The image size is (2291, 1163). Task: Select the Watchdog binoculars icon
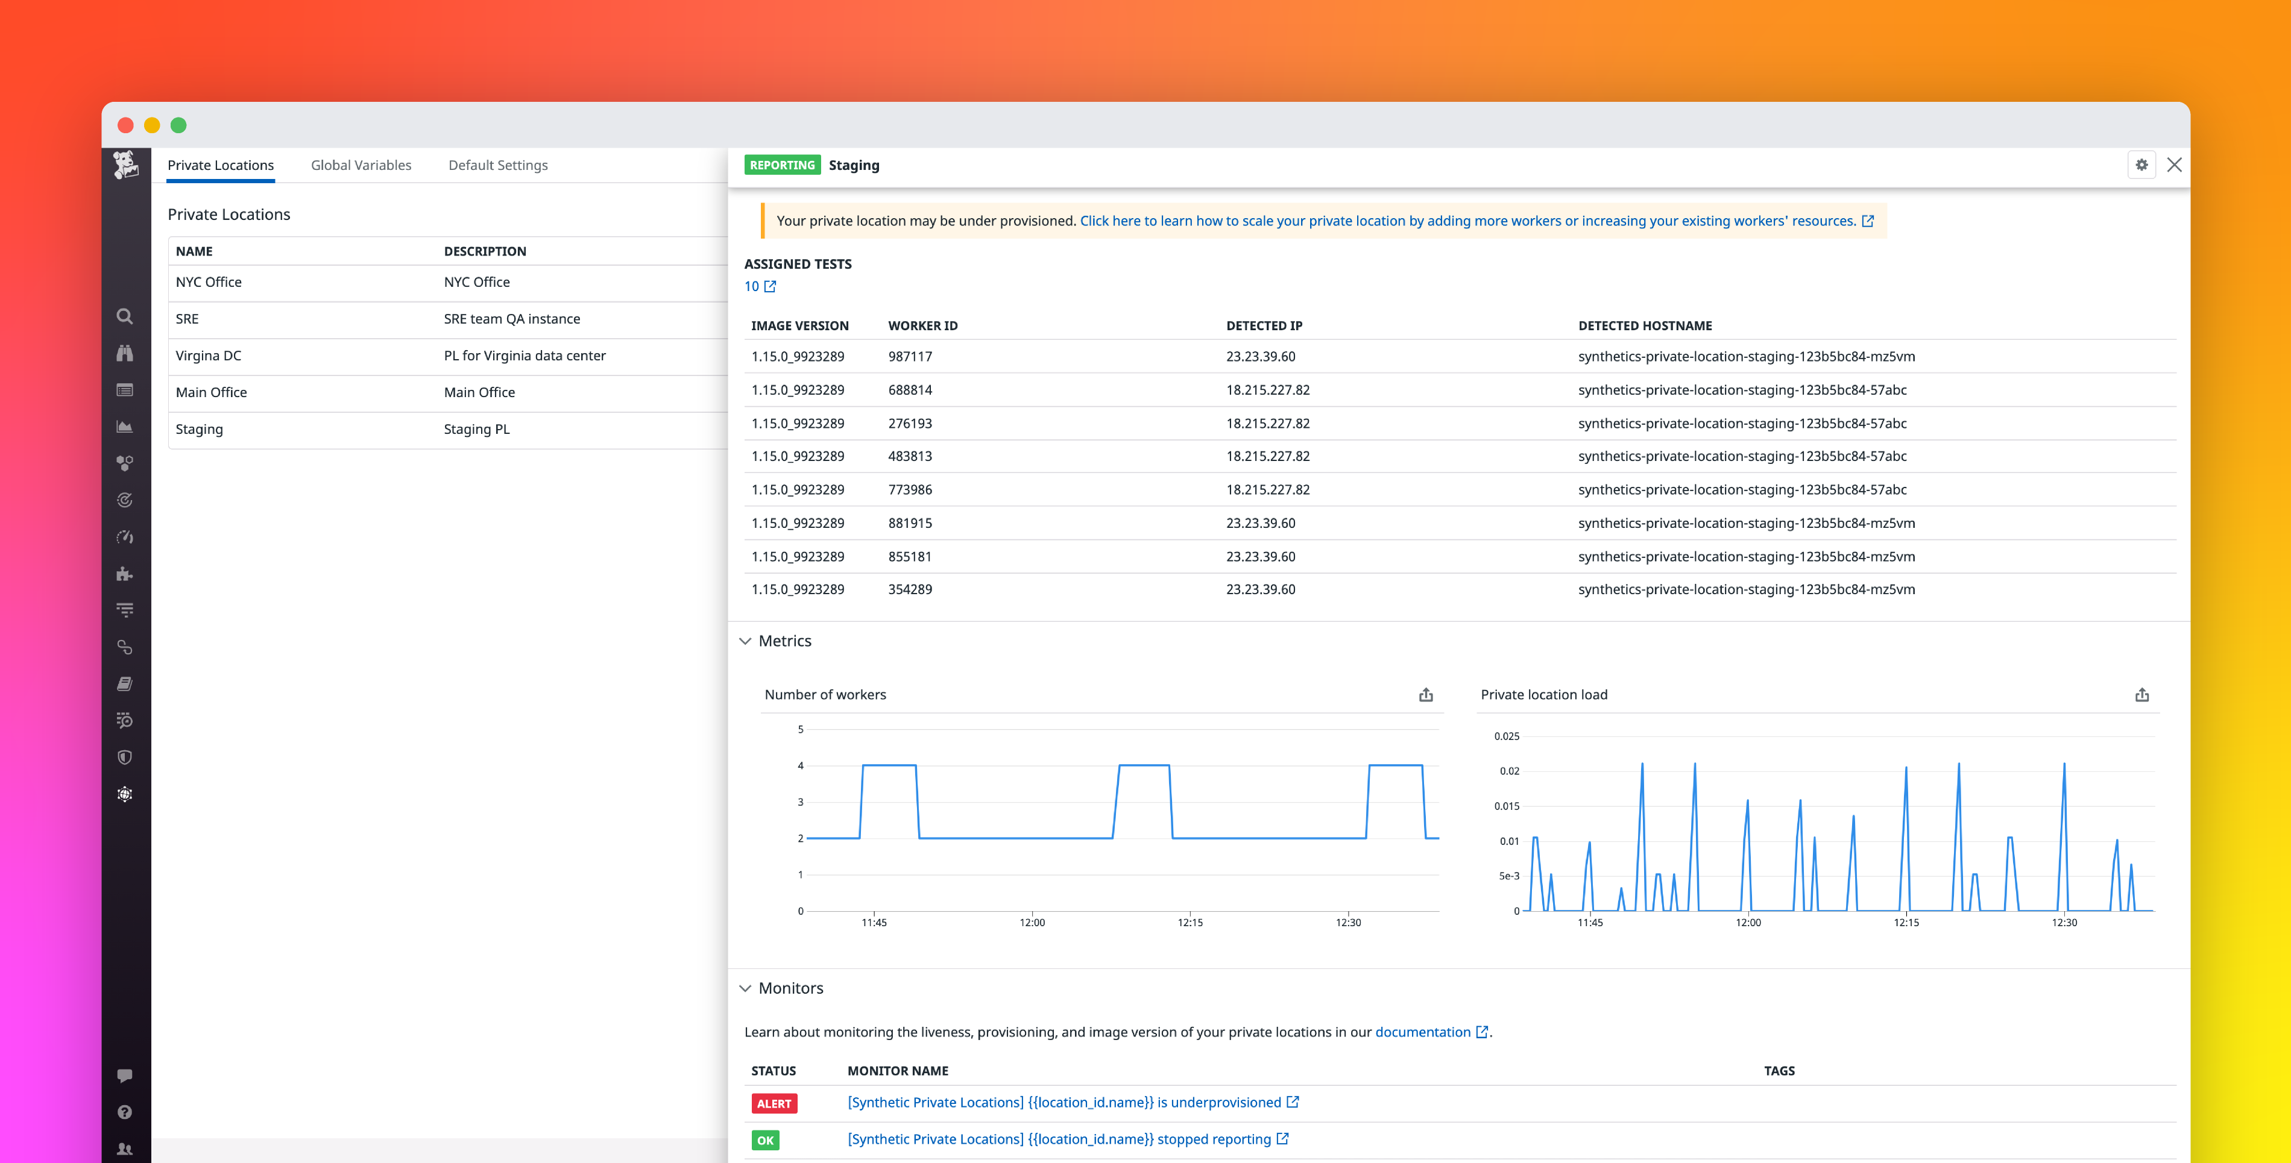coord(125,353)
